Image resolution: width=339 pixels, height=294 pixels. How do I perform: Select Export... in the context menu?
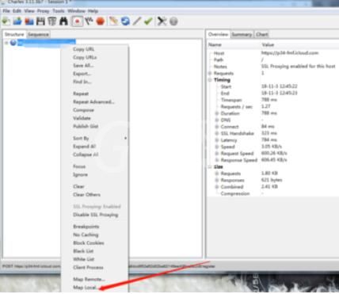82,74
